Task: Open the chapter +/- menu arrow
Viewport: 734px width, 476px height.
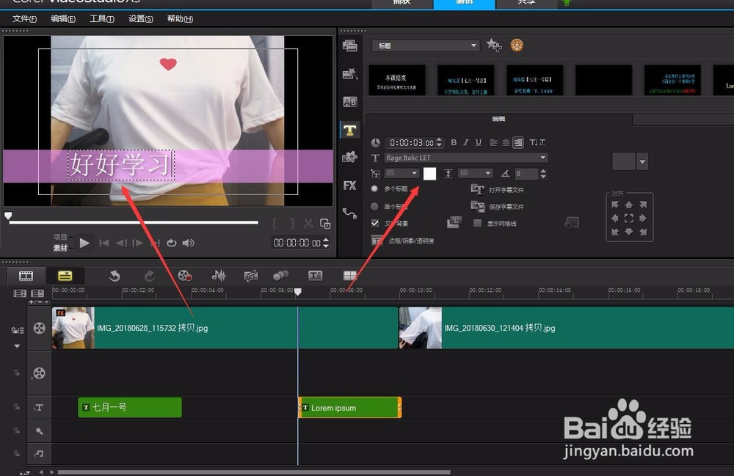Action: [x=47, y=302]
